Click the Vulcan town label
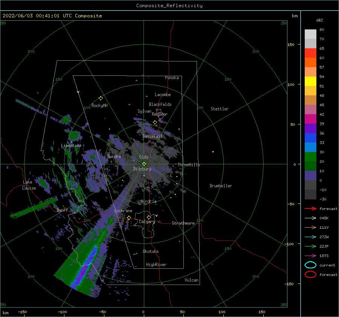The width and height of the screenshot is (339, 317). (x=191, y=280)
